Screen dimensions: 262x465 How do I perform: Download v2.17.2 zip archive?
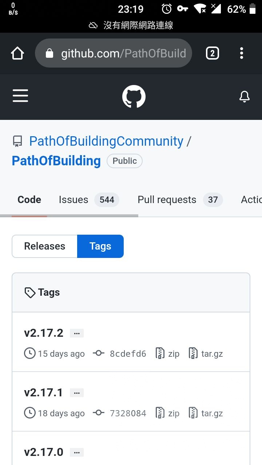tap(168, 353)
